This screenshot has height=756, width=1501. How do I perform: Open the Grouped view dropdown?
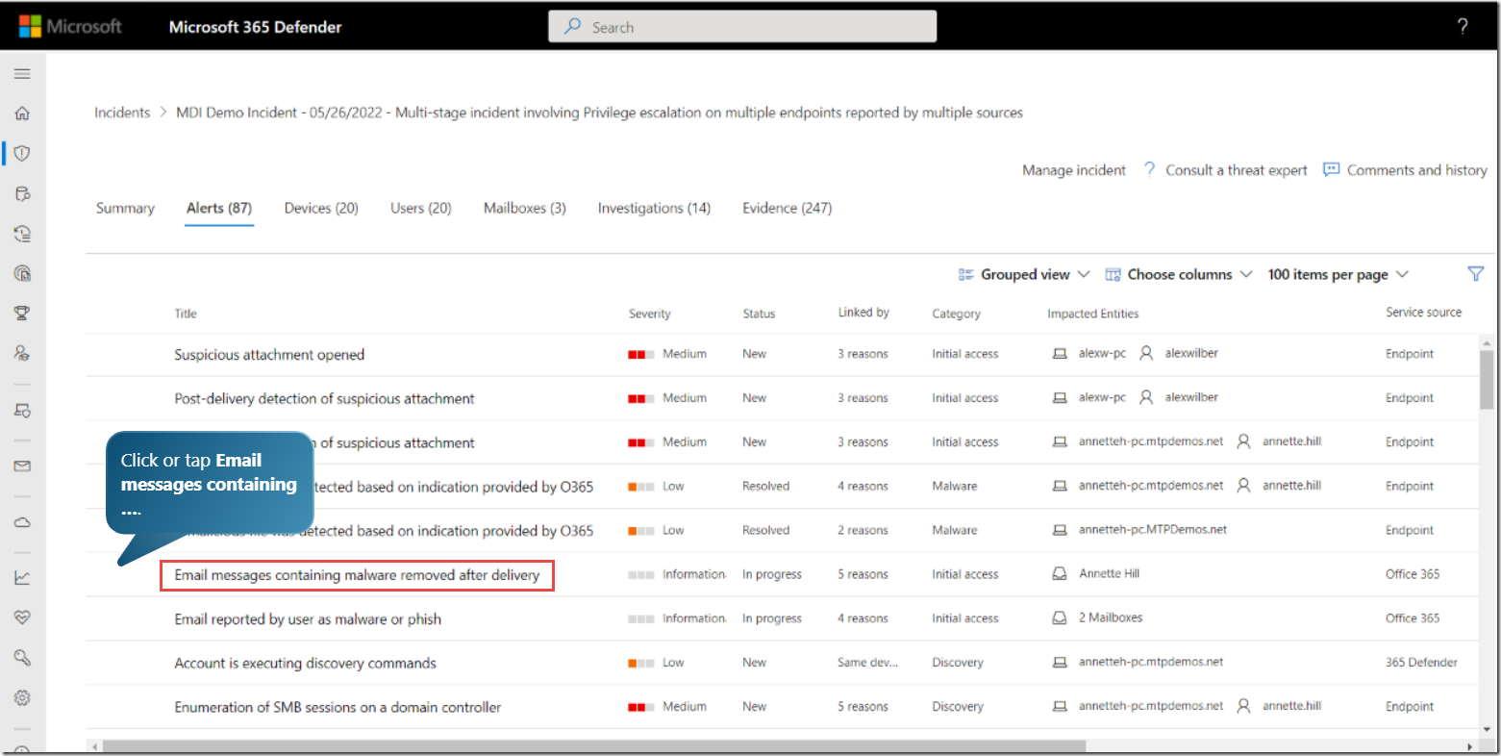click(1024, 275)
